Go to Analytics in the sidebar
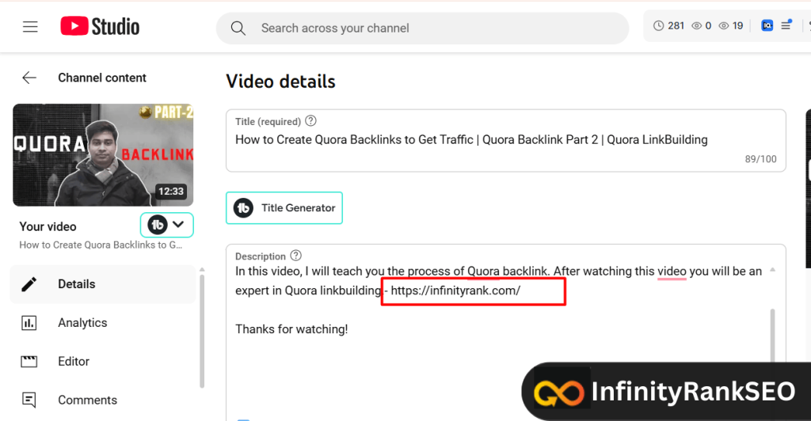811x421 pixels. point(82,323)
